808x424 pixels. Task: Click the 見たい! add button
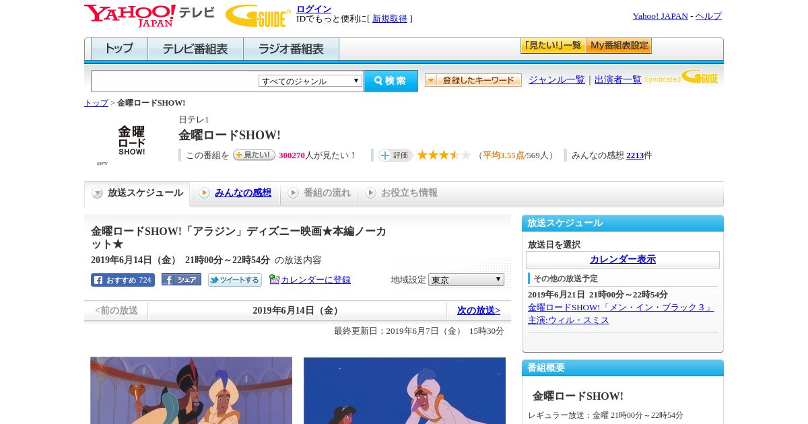254,155
